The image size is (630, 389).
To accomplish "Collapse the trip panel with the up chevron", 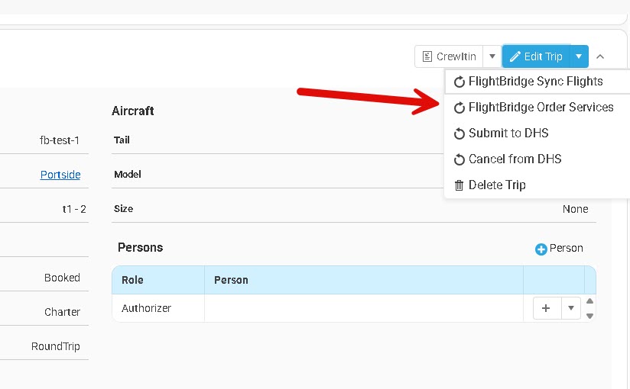I will [x=600, y=56].
